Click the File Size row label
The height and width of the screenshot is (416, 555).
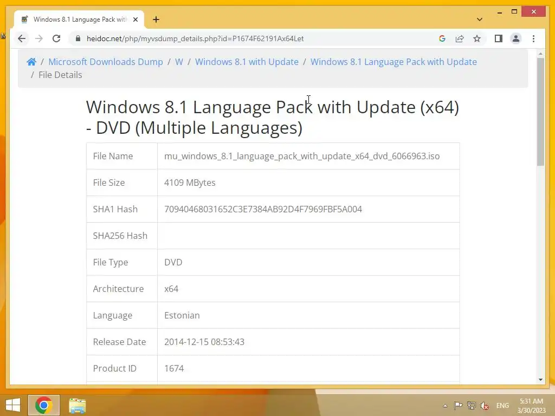point(108,183)
